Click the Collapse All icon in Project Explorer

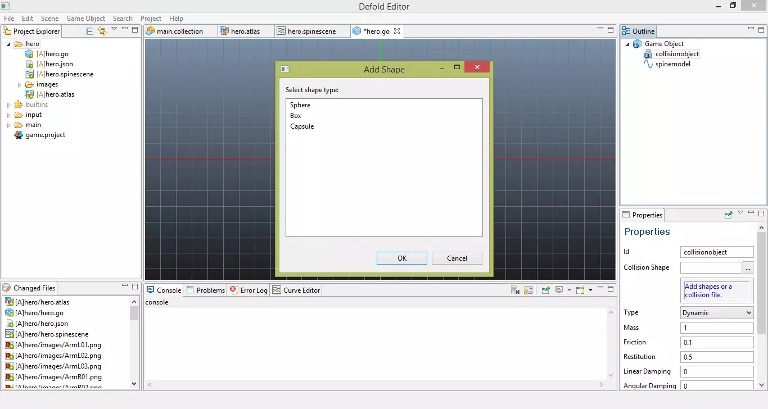[90, 31]
